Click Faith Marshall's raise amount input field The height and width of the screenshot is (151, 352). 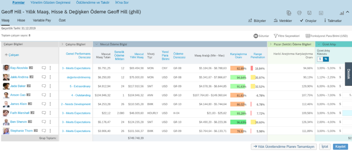[346, 113]
